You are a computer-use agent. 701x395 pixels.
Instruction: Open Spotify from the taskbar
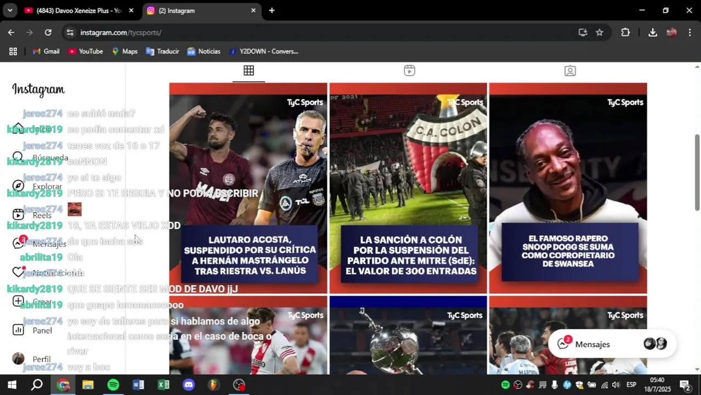tap(113, 385)
